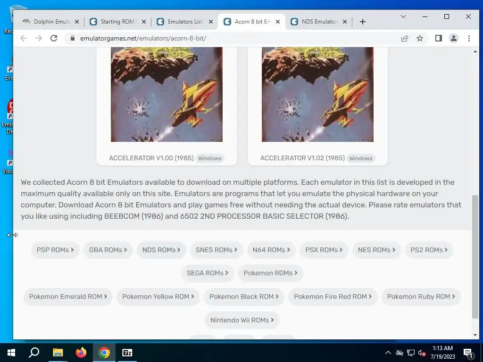Go back using the back arrow
This screenshot has width=483, height=362.
click(x=24, y=38)
